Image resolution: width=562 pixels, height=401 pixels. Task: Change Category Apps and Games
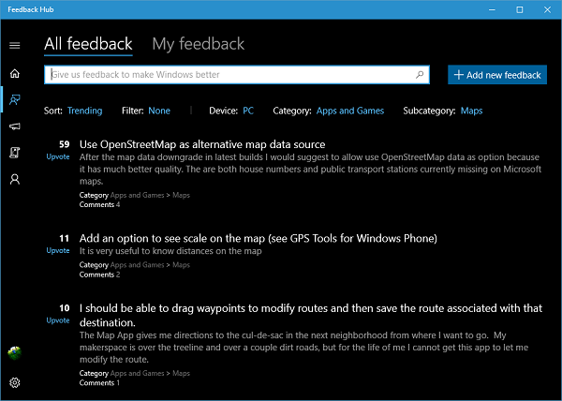pos(349,111)
